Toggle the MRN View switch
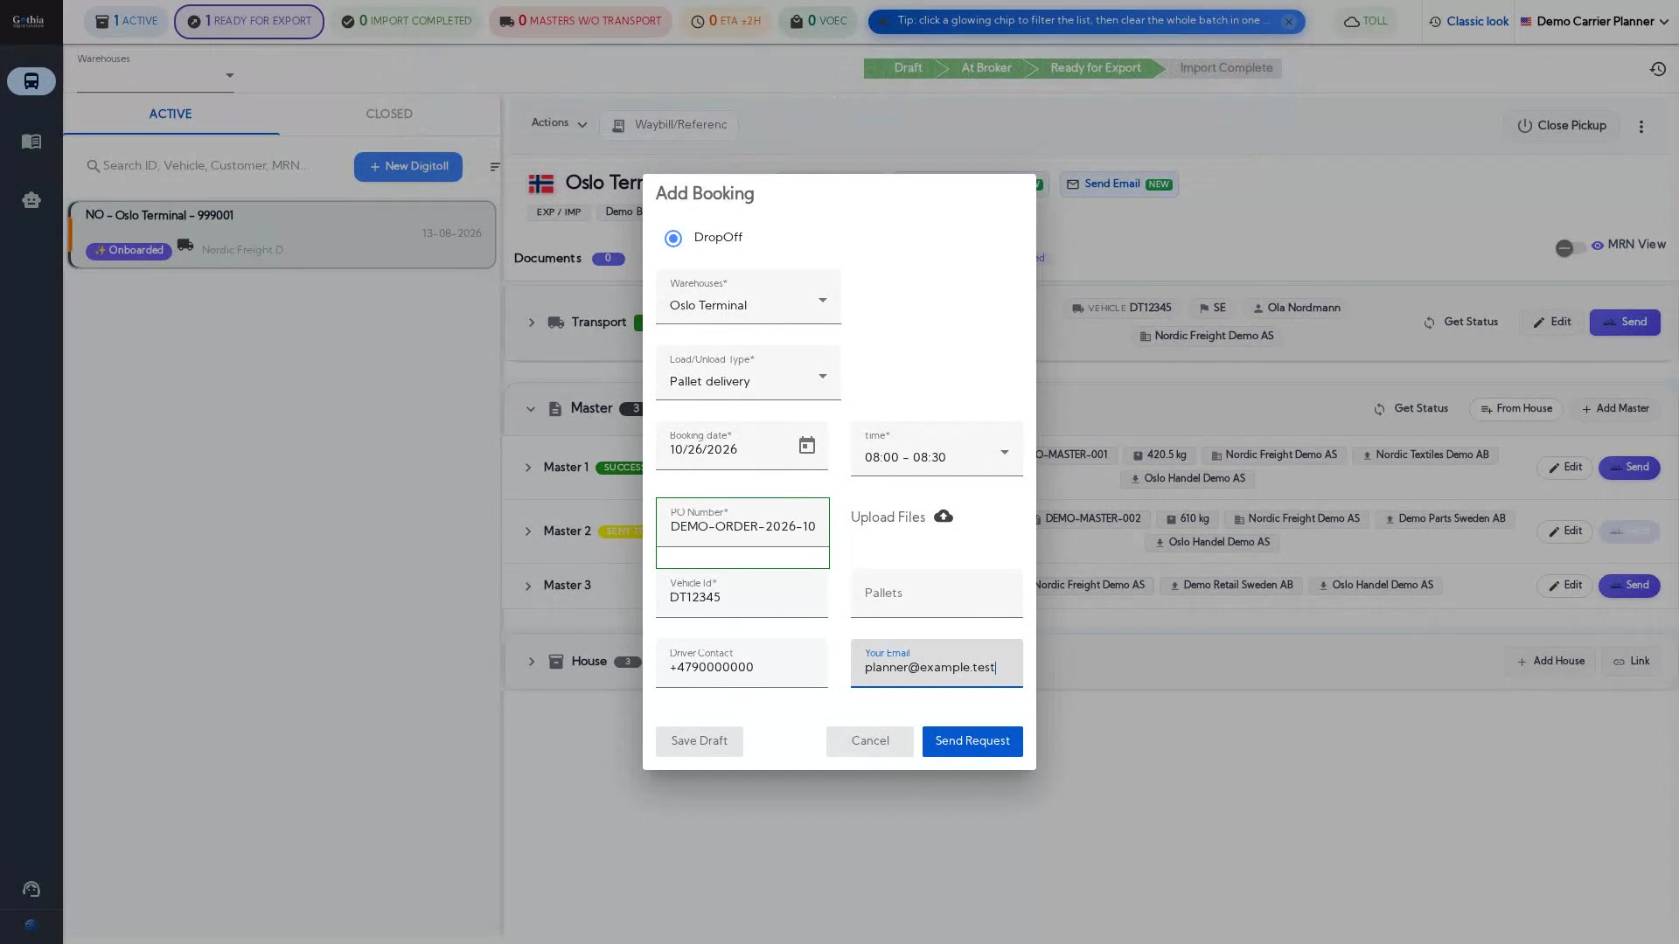The width and height of the screenshot is (1679, 944). [1571, 248]
